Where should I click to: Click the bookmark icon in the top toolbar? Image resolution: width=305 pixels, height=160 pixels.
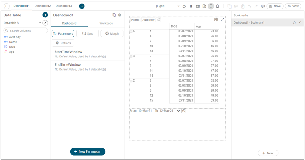[211, 6]
